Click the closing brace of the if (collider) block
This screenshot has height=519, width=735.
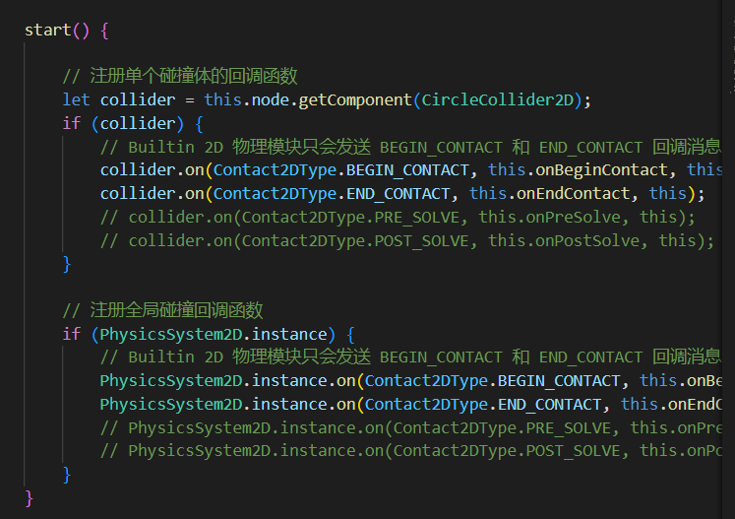67,263
